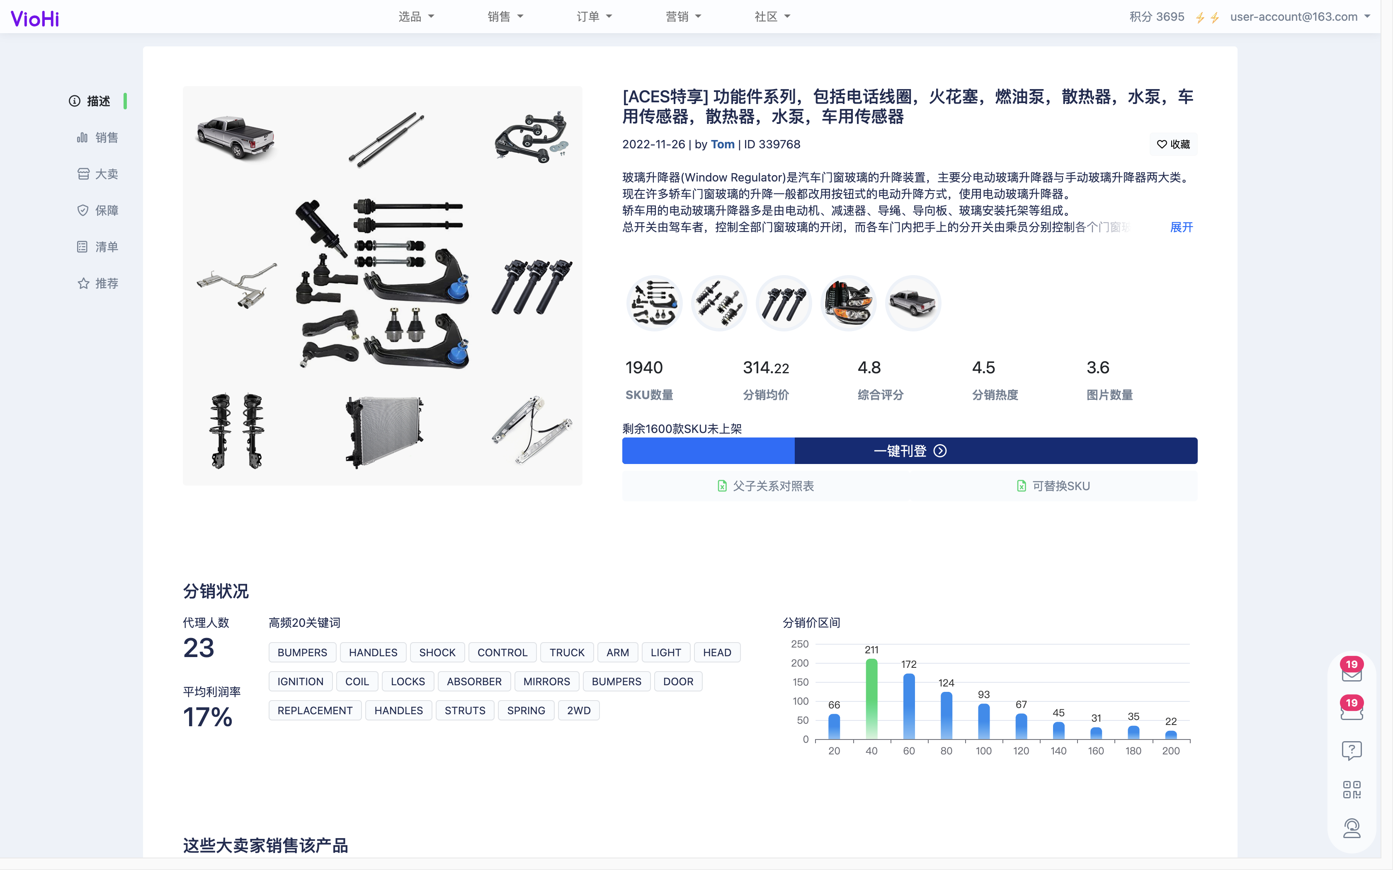1393x870 pixels.
Task: Select the pickup truck thumbnail
Action: click(x=912, y=303)
